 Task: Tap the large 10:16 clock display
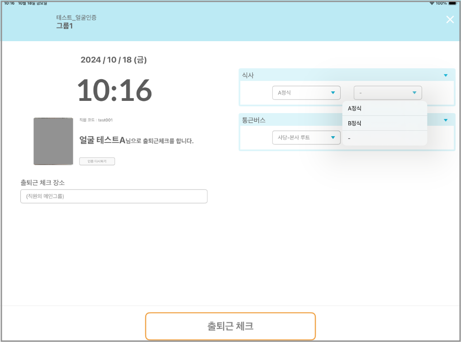click(x=114, y=90)
